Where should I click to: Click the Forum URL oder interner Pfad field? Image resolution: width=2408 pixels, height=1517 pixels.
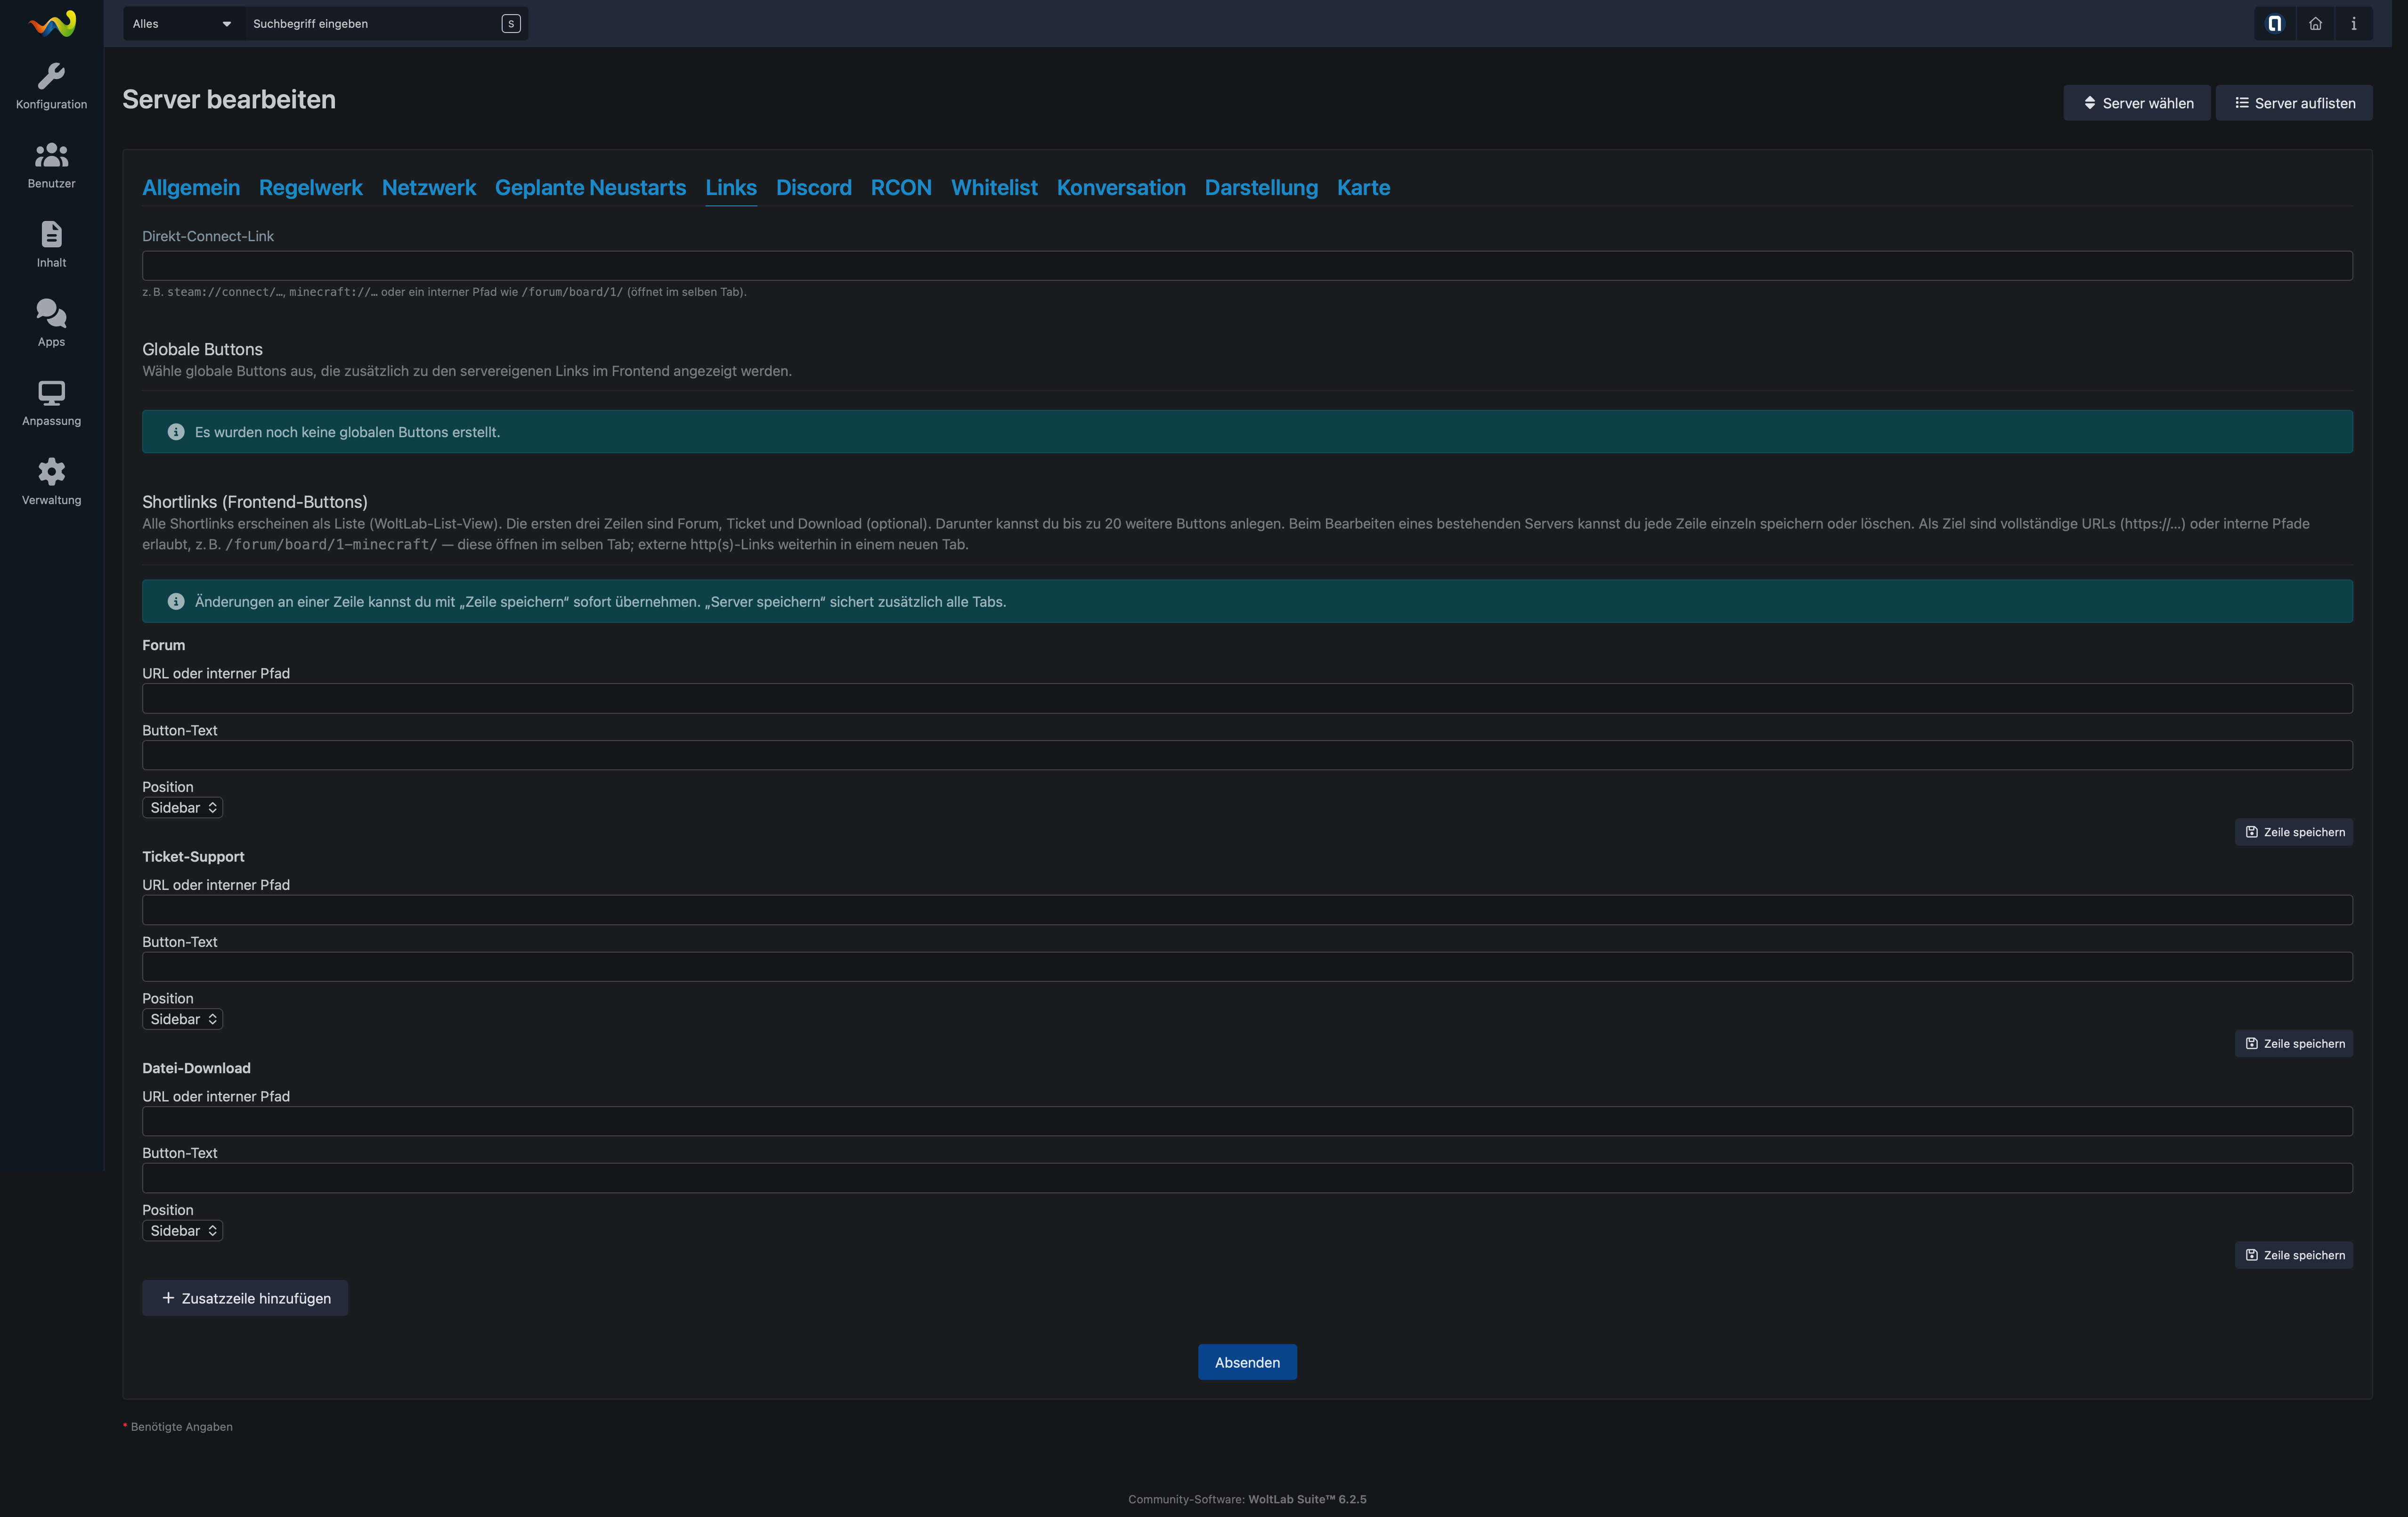[x=1247, y=698]
